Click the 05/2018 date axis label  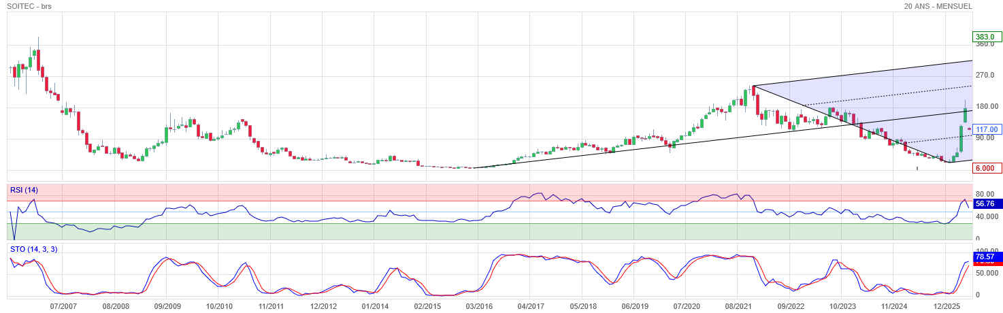583,307
